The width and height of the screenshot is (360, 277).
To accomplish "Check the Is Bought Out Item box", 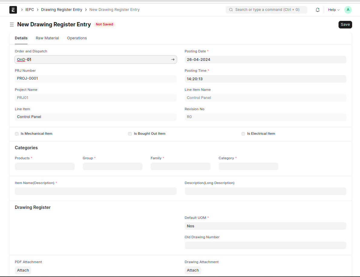I will (130, 134).
